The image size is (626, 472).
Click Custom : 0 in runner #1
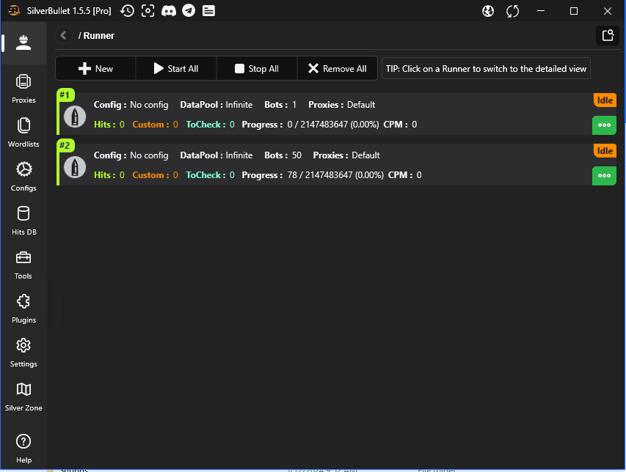(155, 125)
